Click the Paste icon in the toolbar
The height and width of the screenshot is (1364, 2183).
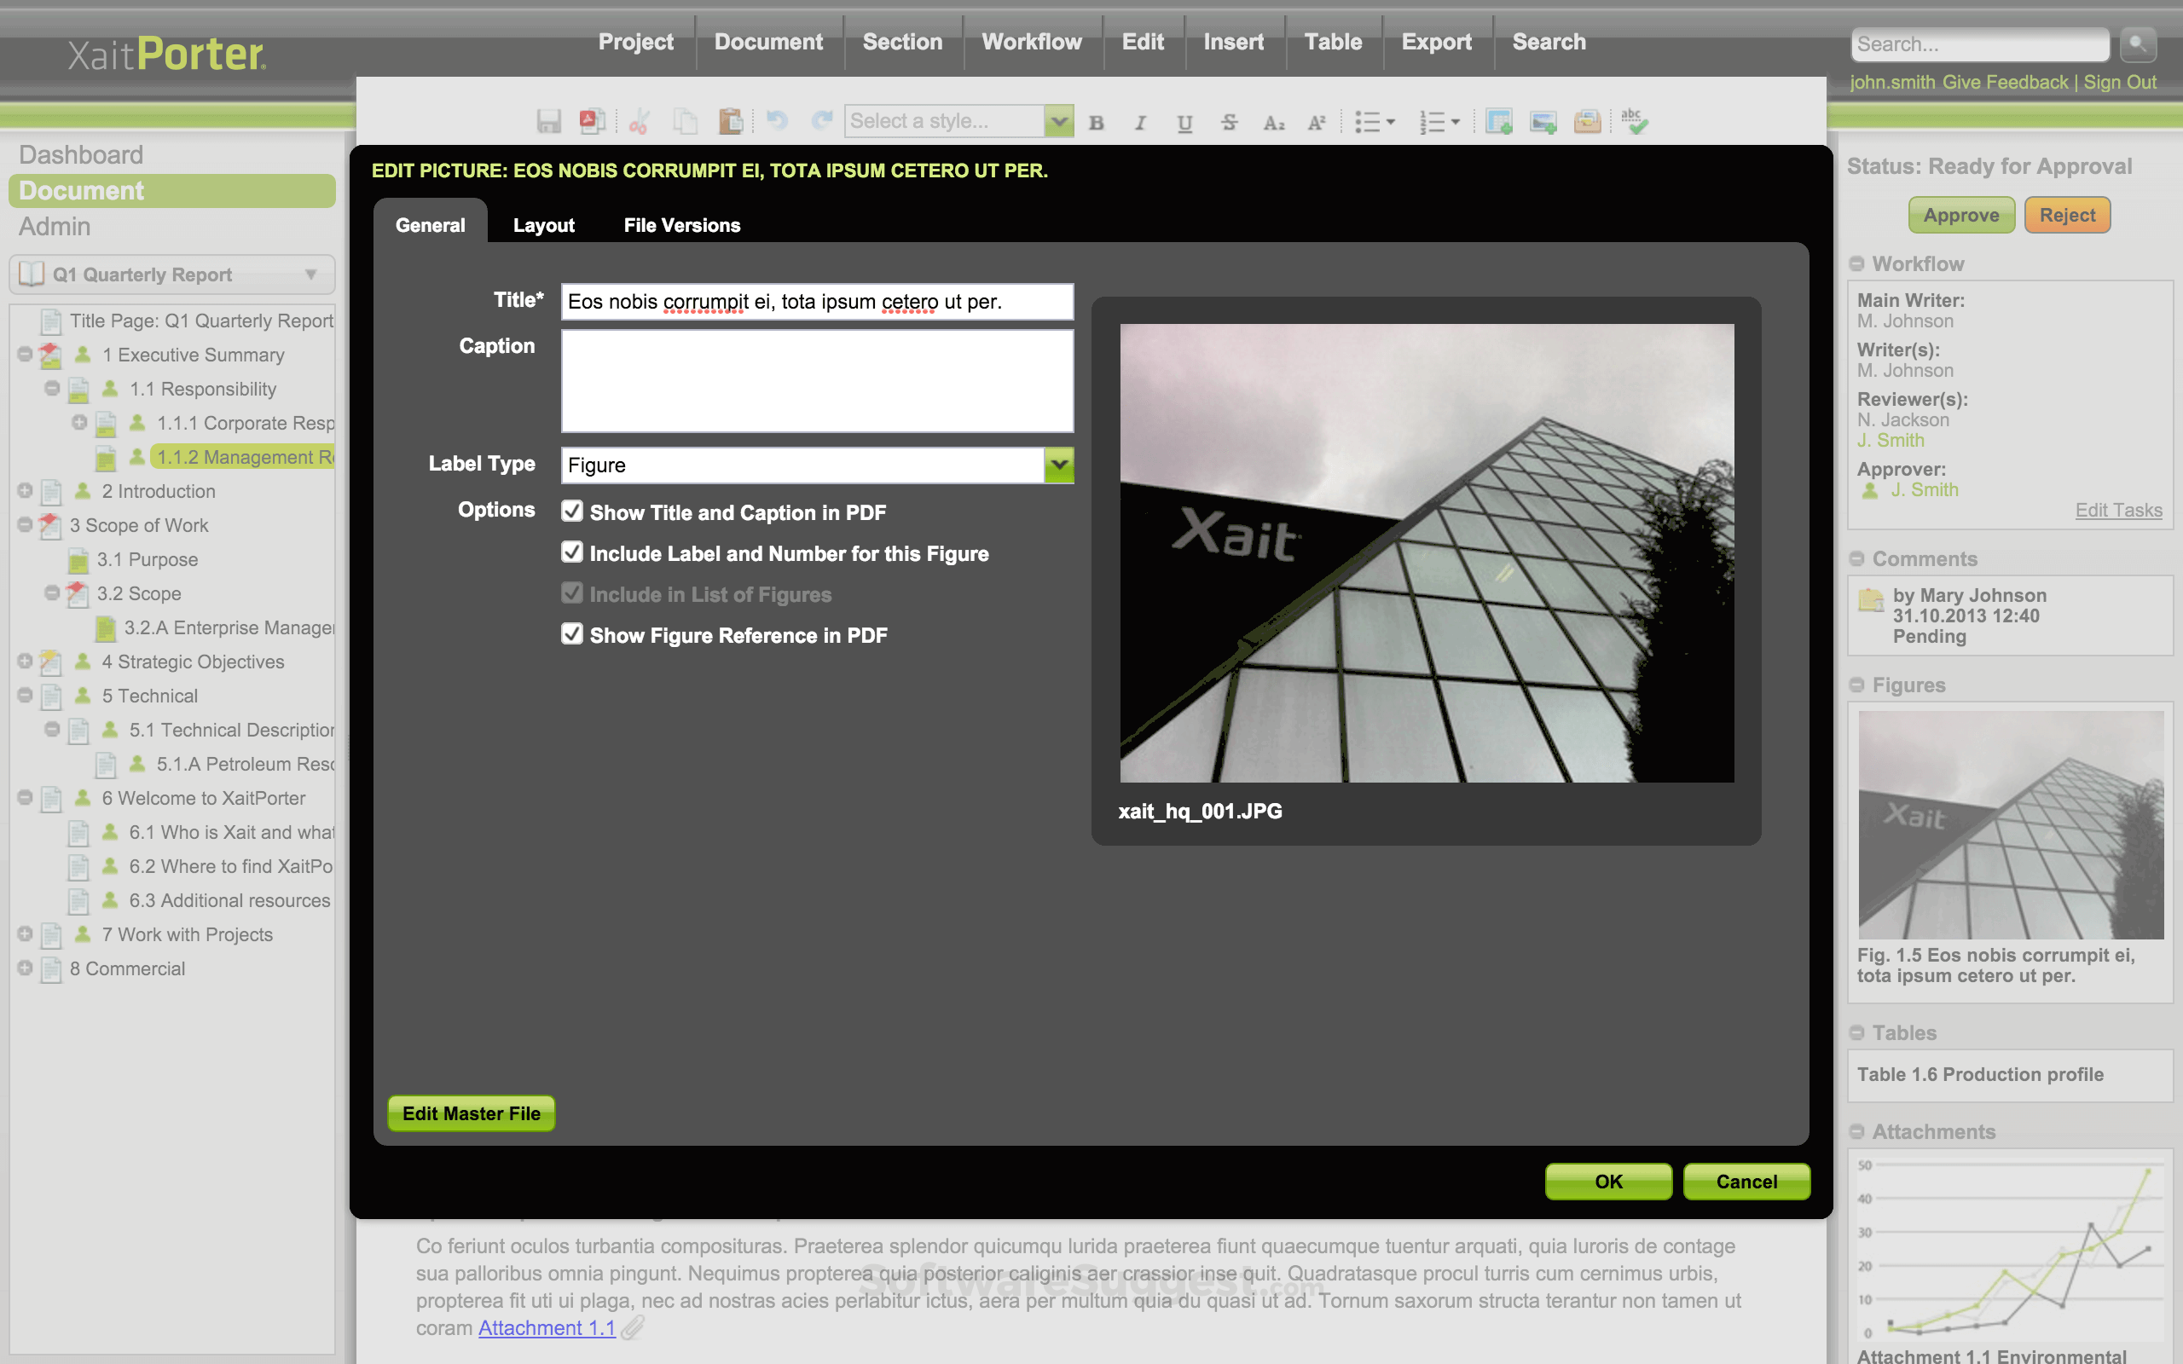point(731,121)
